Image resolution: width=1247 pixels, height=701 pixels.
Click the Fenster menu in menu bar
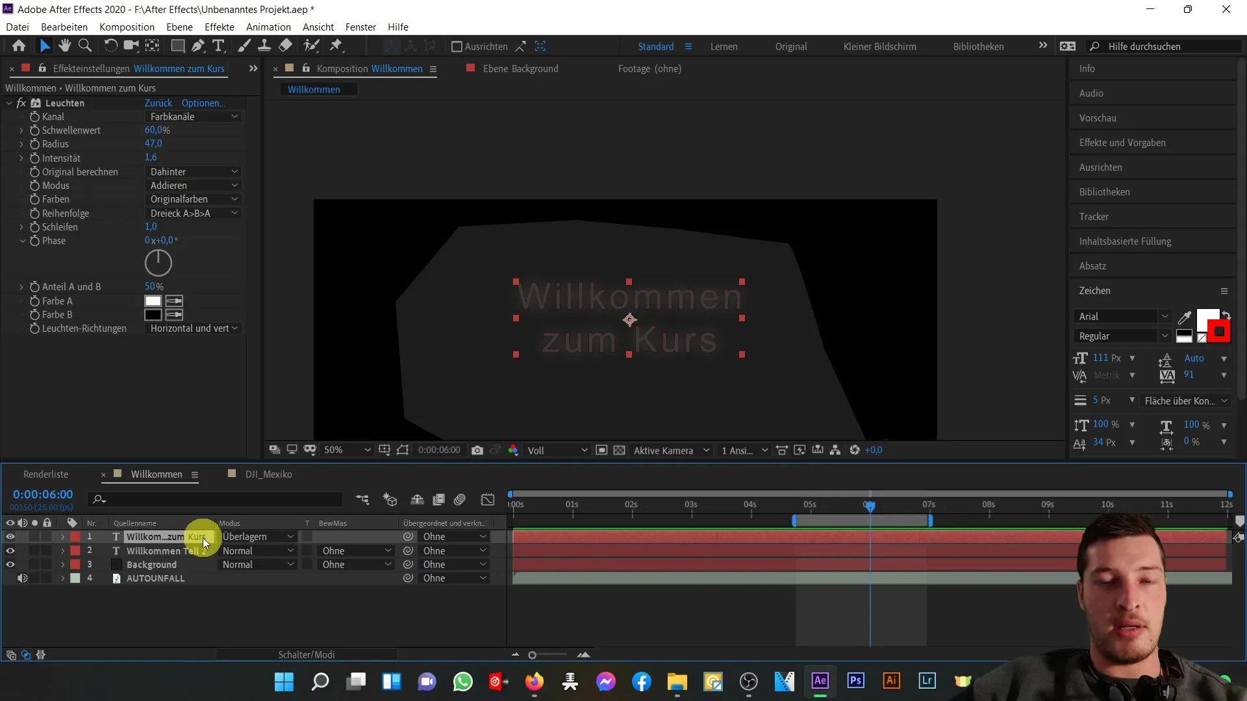click(x=360, y=27)
